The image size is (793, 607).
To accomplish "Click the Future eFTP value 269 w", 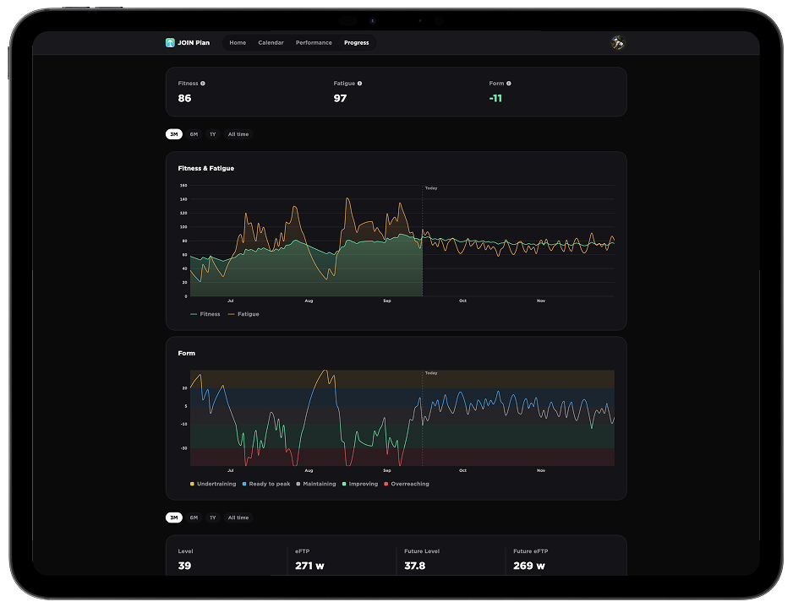I will click(529, 566).
